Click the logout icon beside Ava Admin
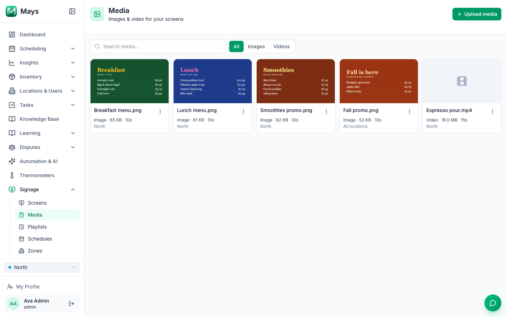 (x=71, y=304)
